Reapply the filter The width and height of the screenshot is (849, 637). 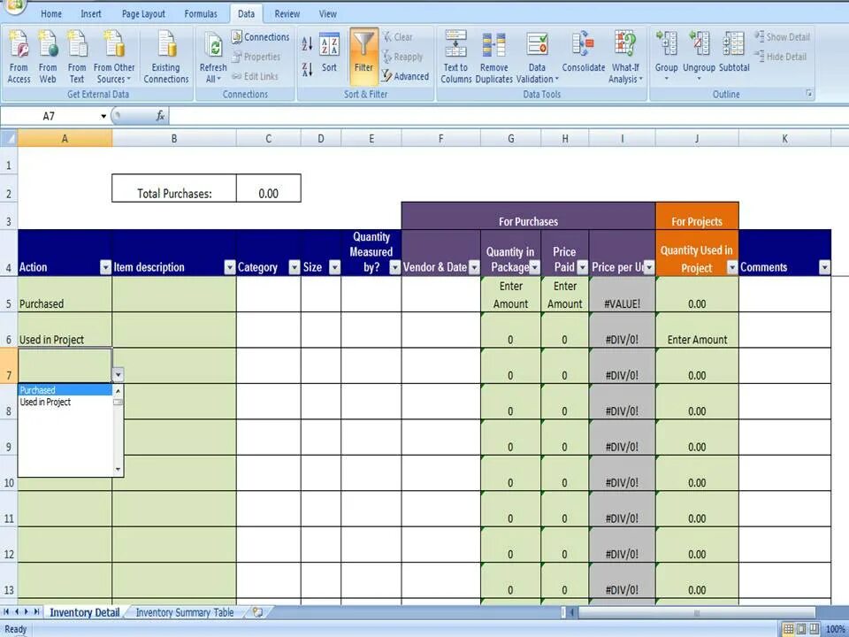(x=402, y=57)
